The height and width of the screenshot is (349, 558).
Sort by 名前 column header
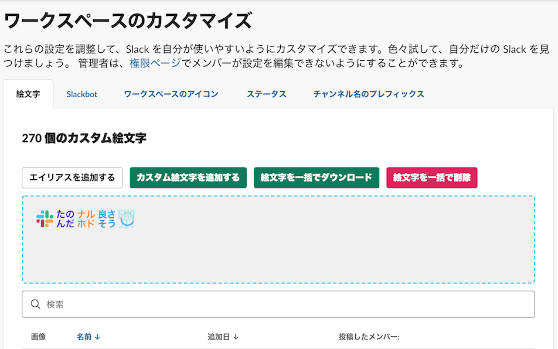pyautogui.click(x=88, y=337)
